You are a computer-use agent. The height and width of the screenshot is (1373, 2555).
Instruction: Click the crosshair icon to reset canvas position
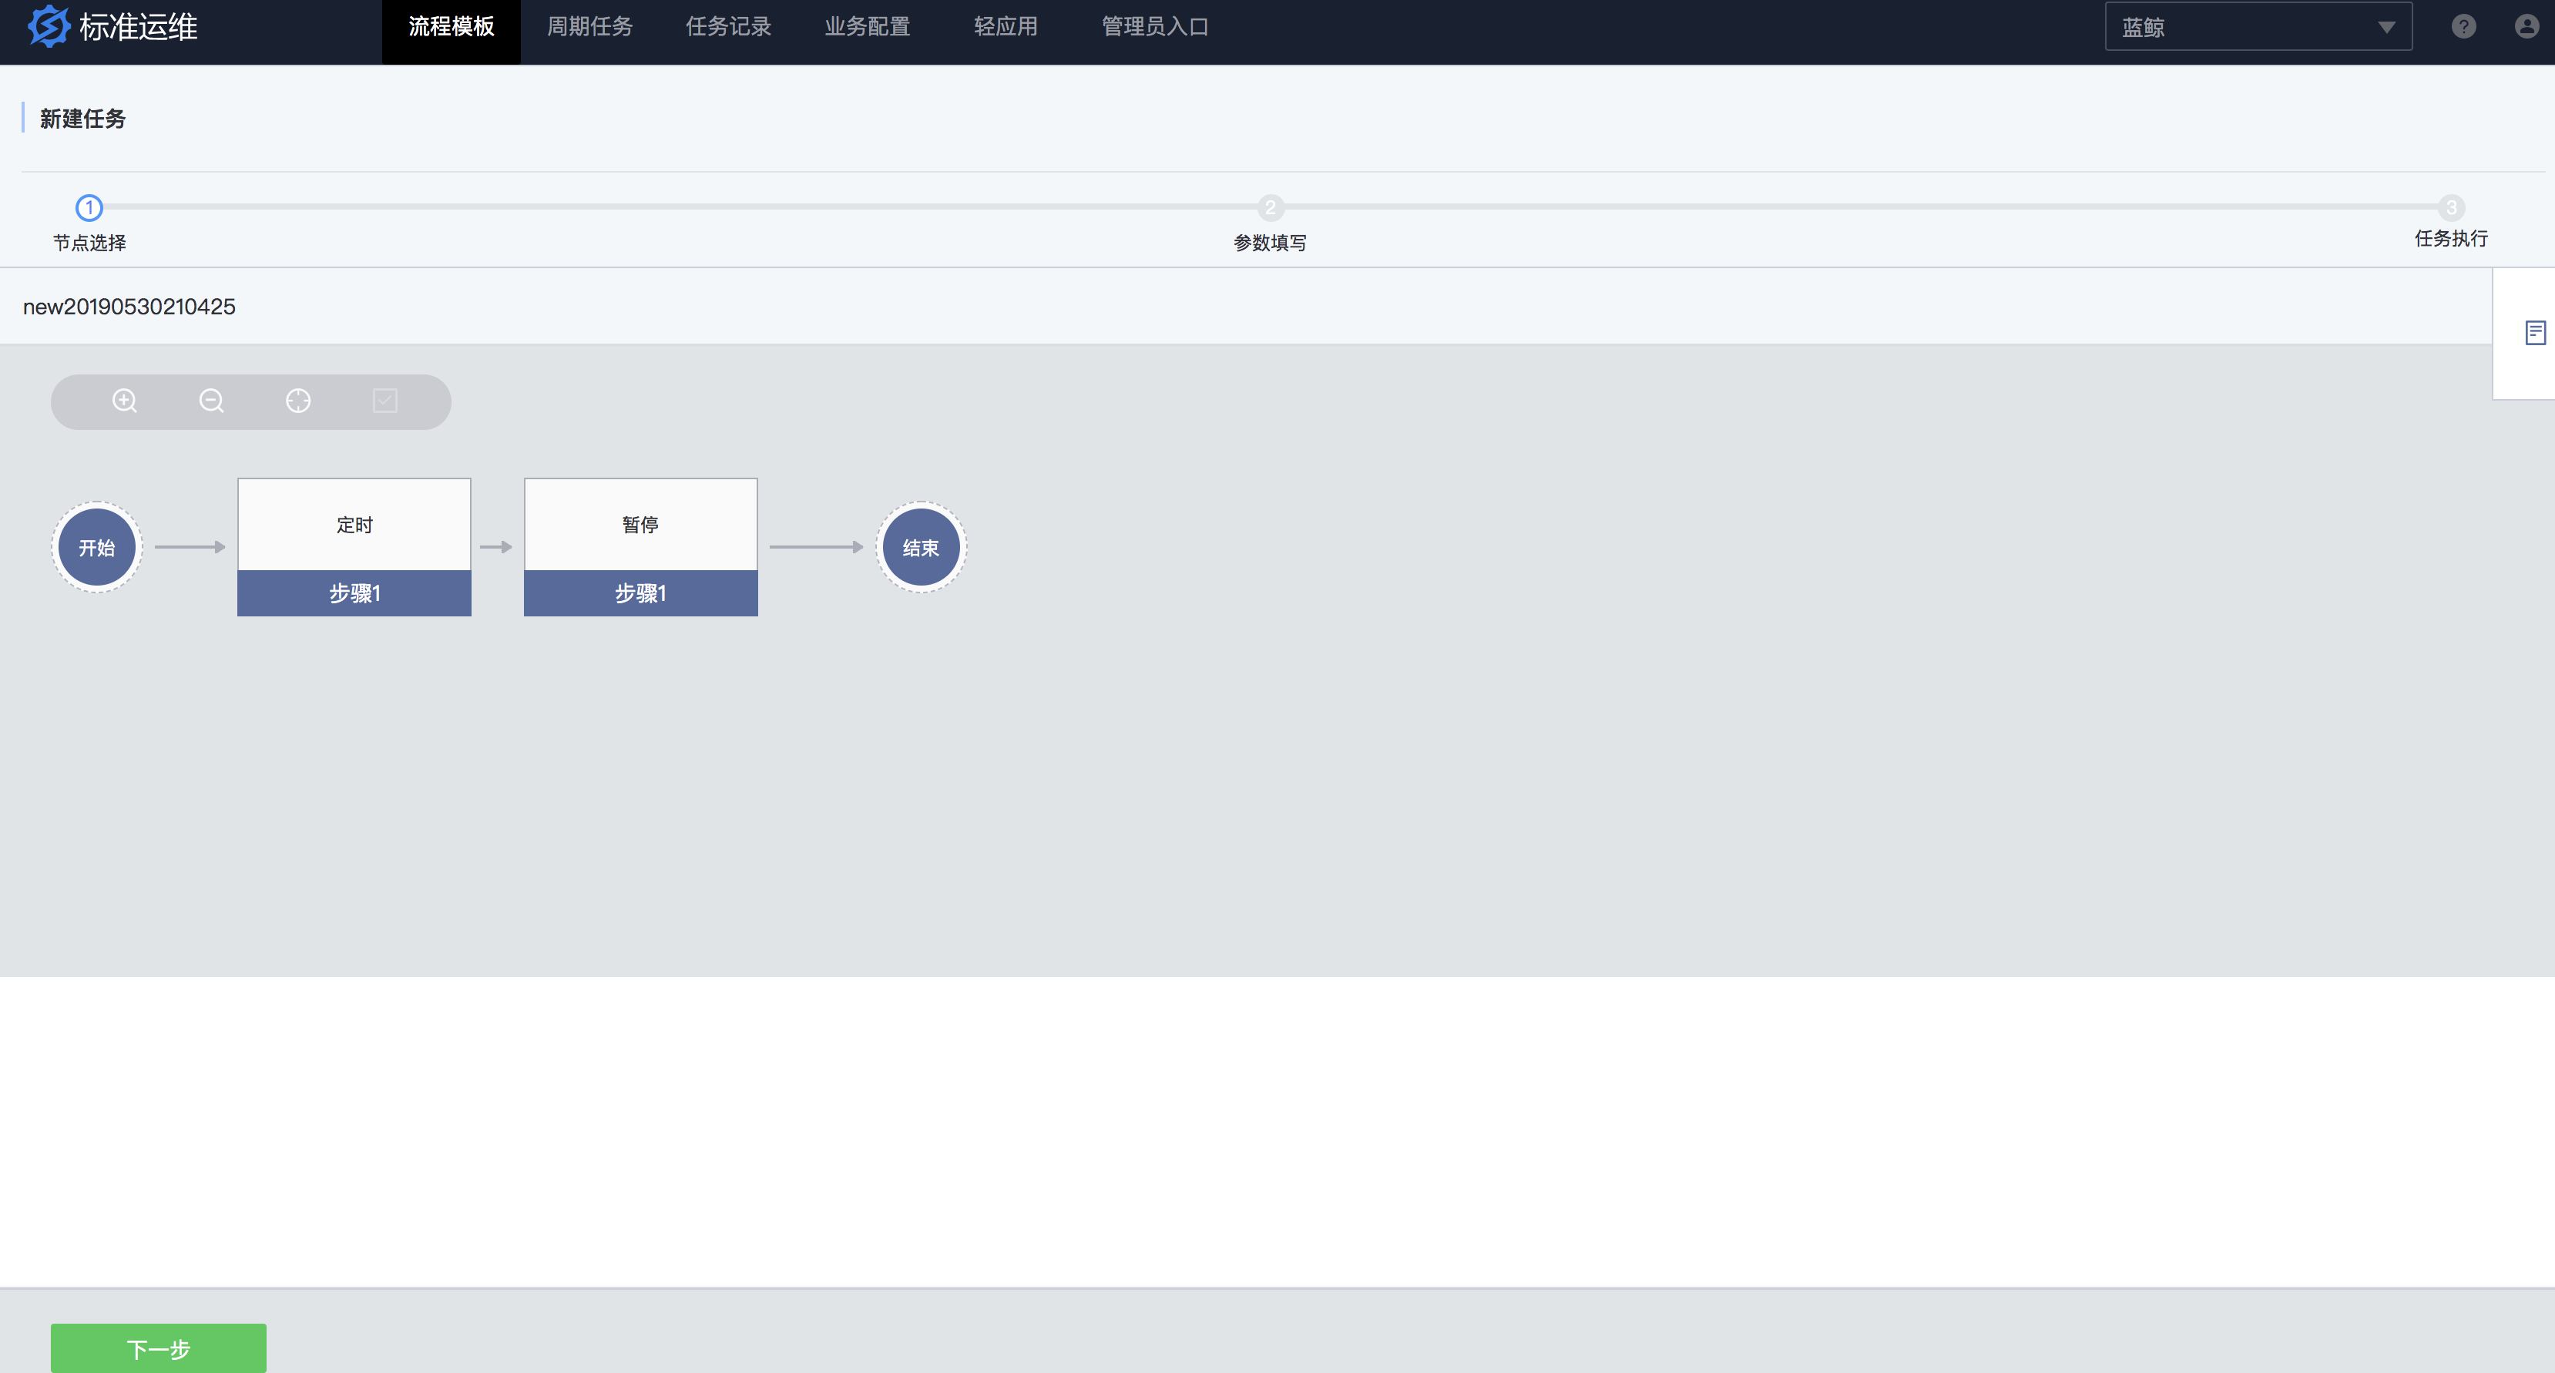[x=297, y=401]
